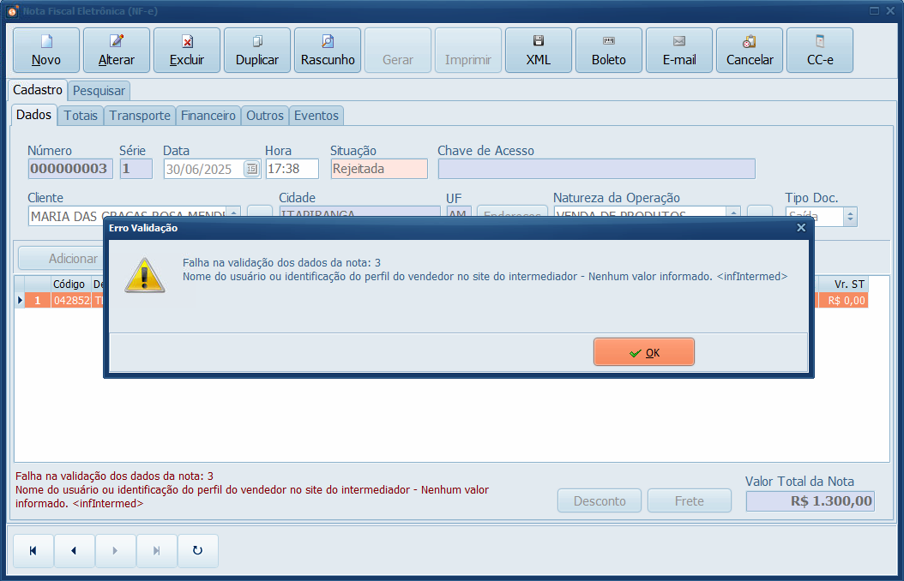Open the Totais tab
This screenshot has width=904, height=581.
[81, 116]
